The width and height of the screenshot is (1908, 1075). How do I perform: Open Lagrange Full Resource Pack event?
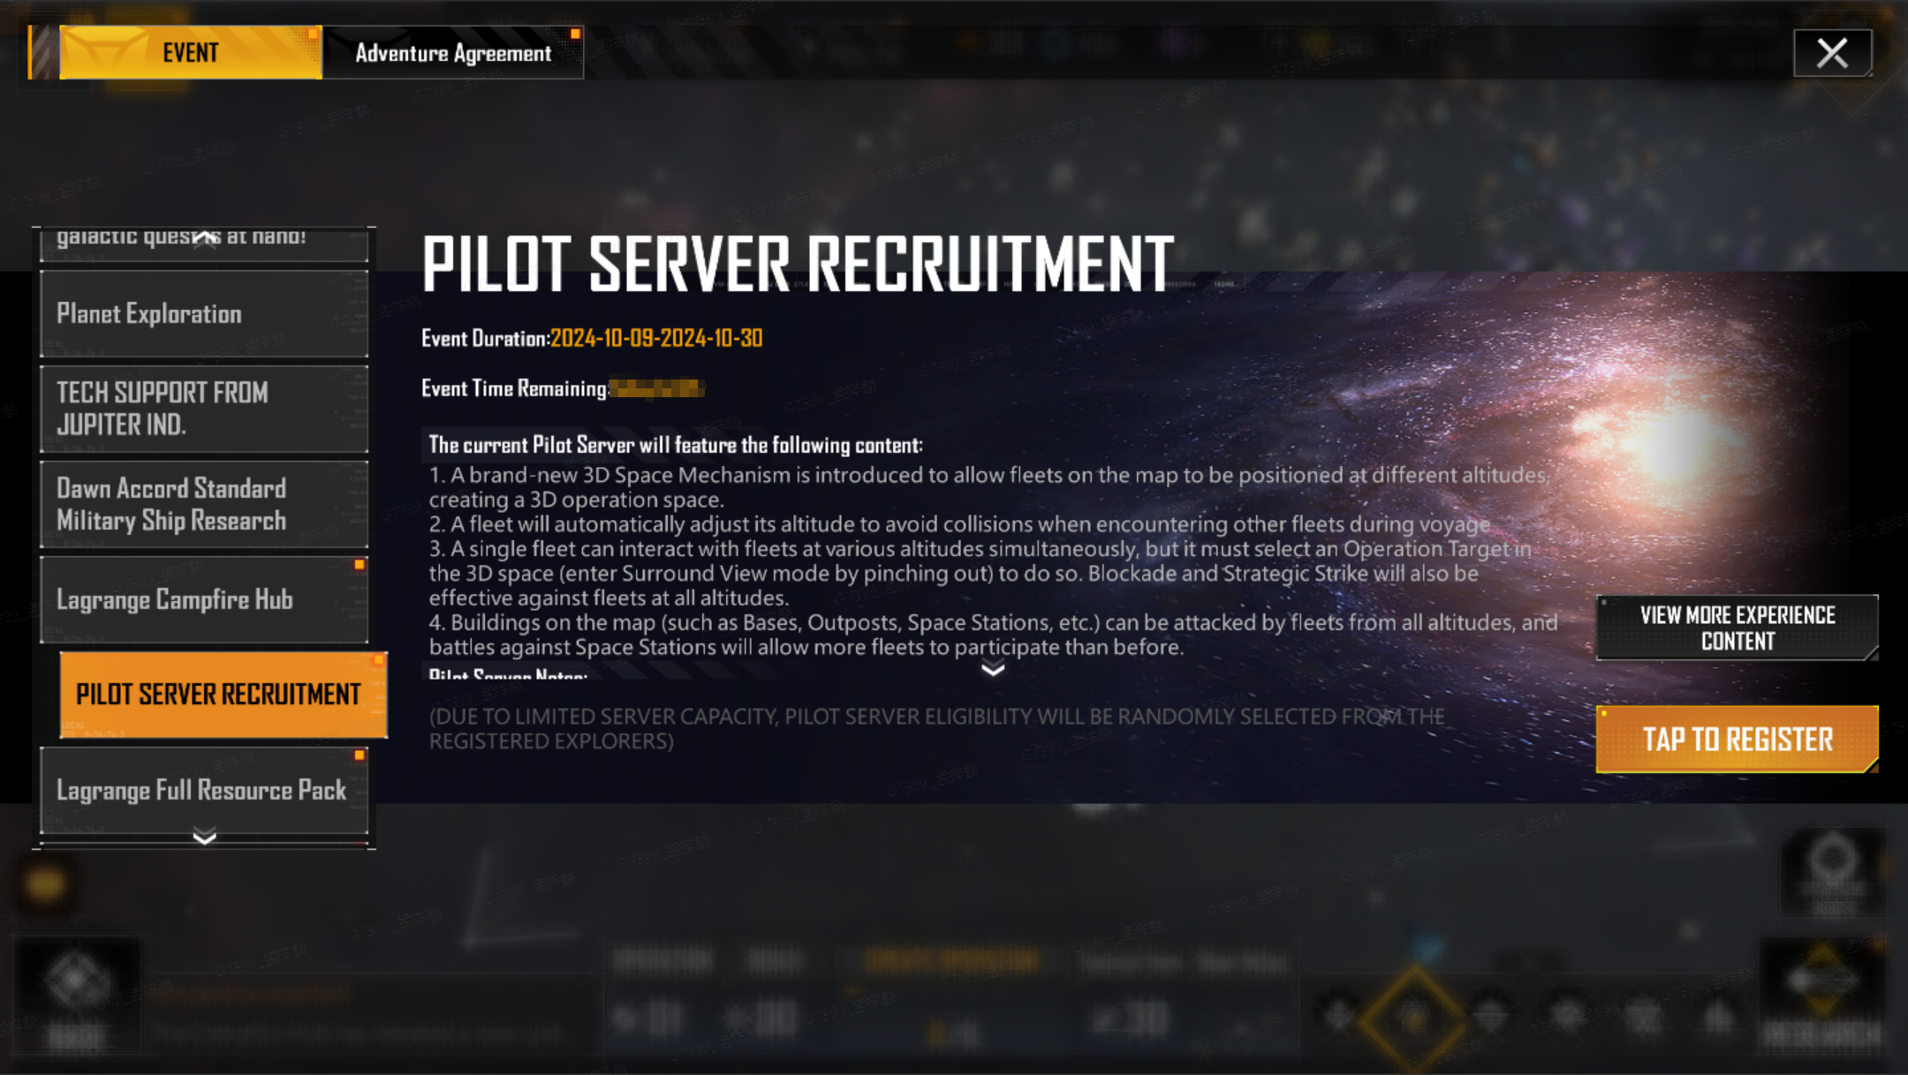tap(204, 790)
